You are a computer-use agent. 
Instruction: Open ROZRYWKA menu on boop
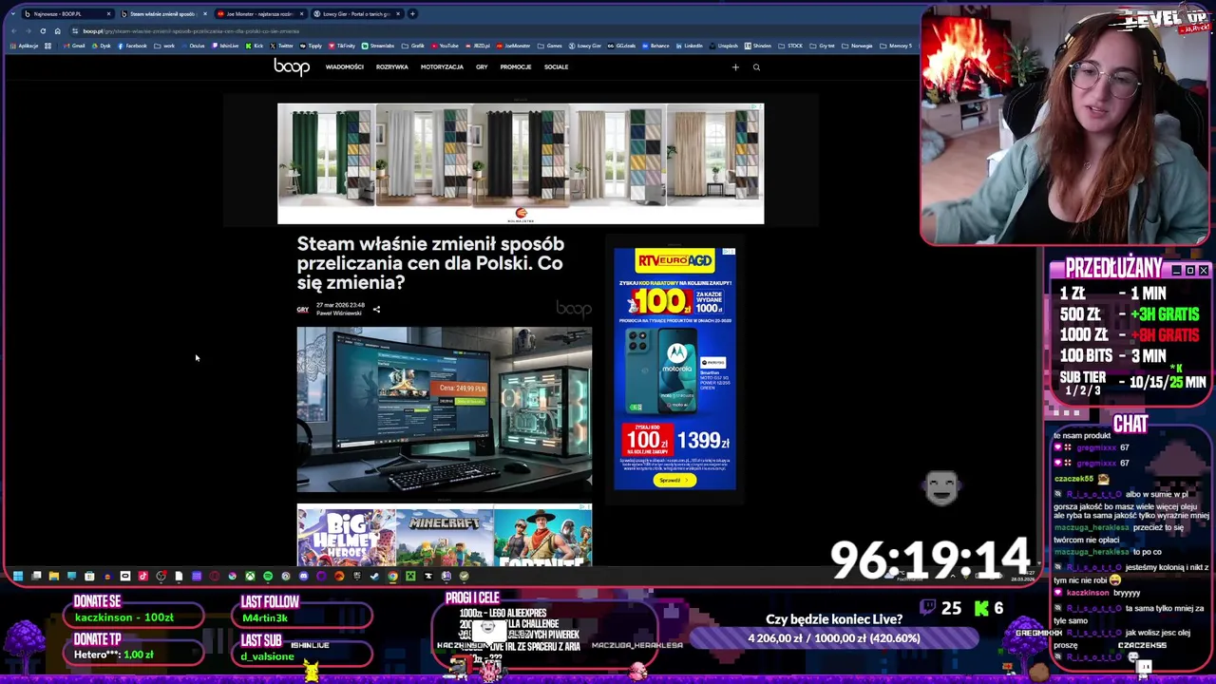pos(392,67)
